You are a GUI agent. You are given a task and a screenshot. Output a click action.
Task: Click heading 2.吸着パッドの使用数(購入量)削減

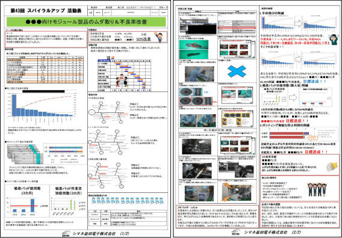pos(284,85)
